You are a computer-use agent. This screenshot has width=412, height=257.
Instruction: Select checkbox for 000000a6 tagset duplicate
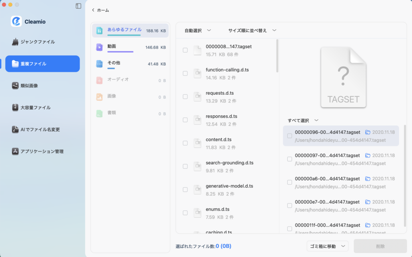[x=290, y=182]
